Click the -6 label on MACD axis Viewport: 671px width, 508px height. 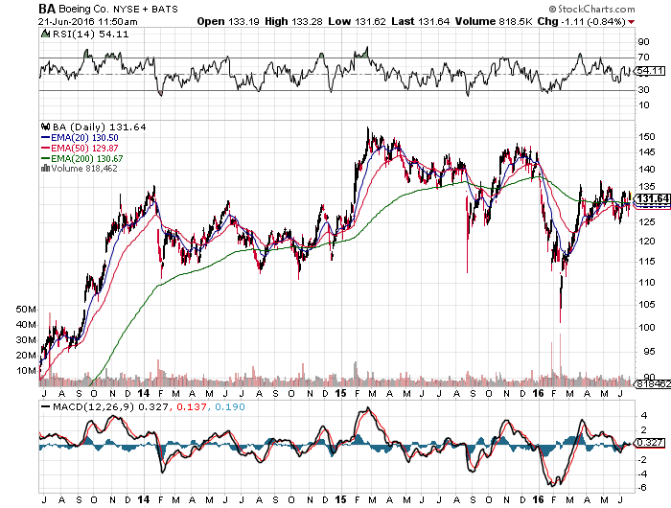640,488
